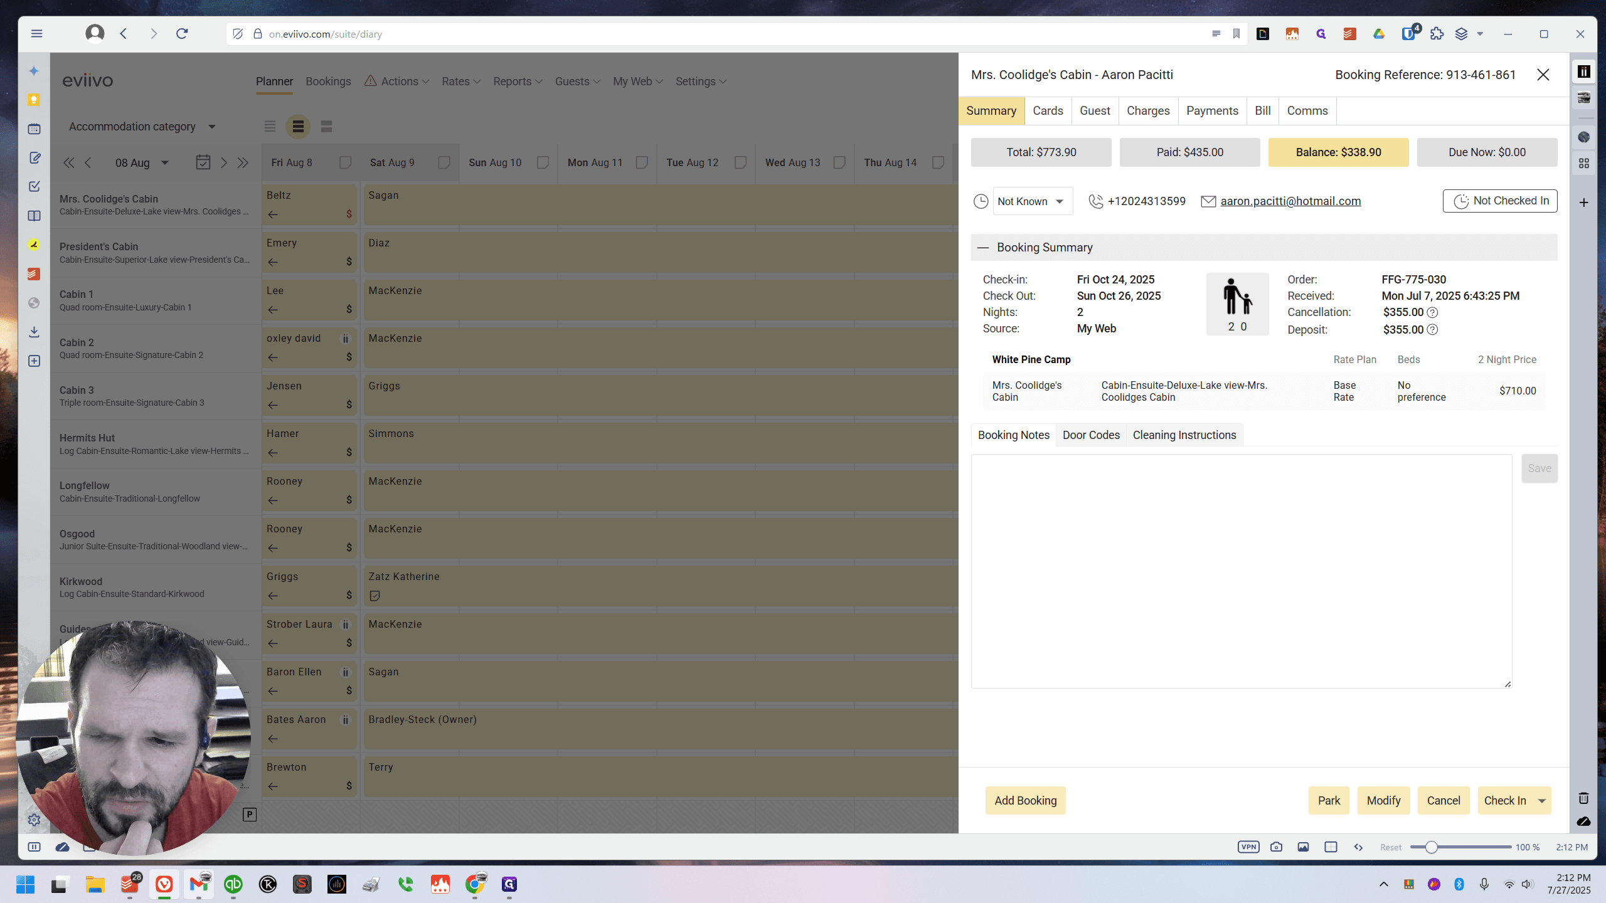Close the booking details panel
The width and height of the screenshot is (1606, 903).
click(x=1543, y=75)
